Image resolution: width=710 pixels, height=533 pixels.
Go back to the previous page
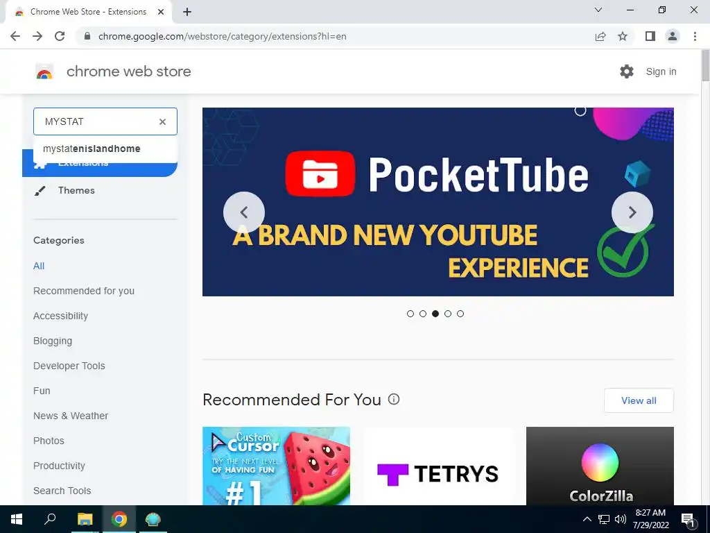pyautogui.click(x=15, y=36)
